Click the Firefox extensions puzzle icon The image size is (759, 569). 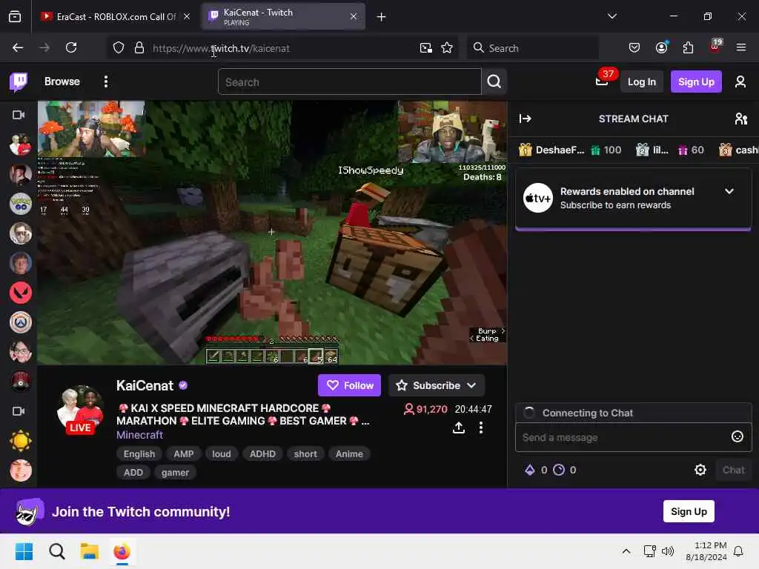[x=688, y=47]
